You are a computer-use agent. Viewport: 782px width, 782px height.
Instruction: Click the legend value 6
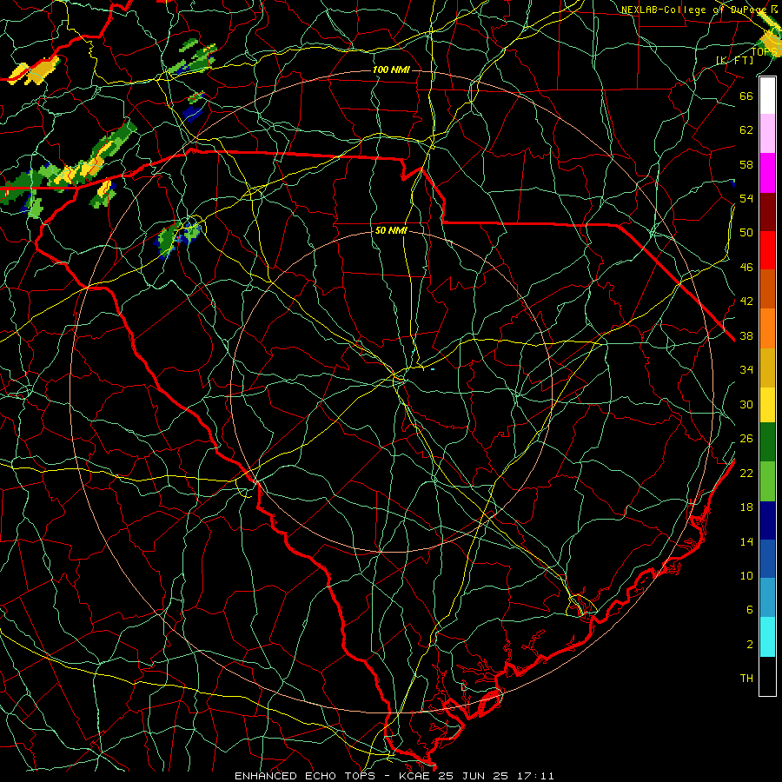click(x=750, y=609)
